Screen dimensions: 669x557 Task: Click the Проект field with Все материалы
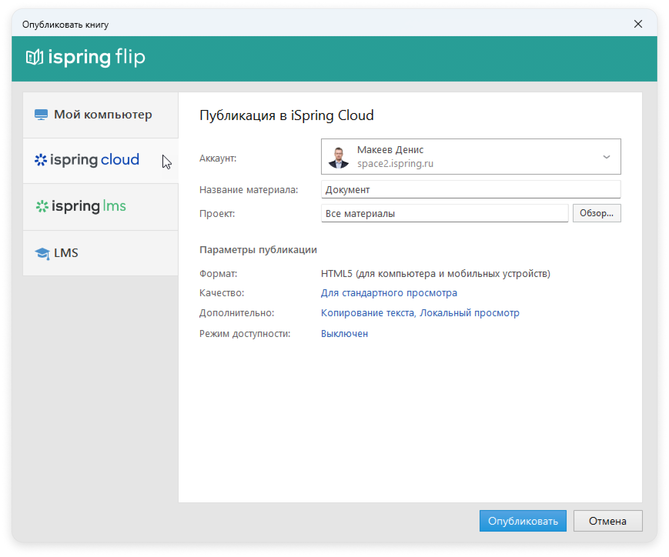click(445, 213)
